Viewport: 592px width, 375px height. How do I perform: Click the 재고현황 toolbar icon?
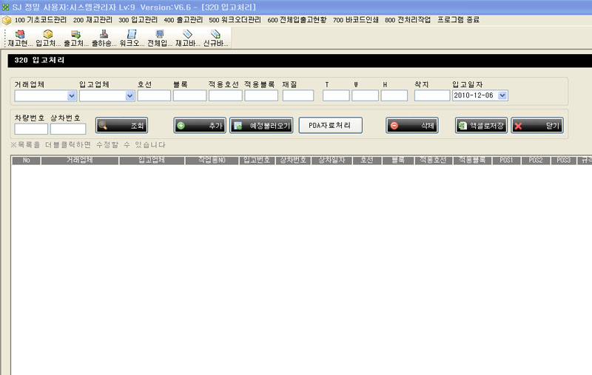tap(20, 38)
